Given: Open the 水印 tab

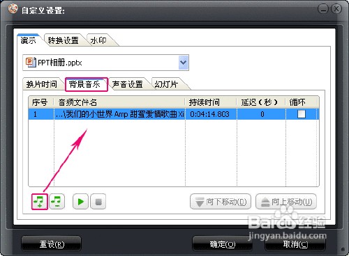Looking at the screenshot, I should 98,40.
